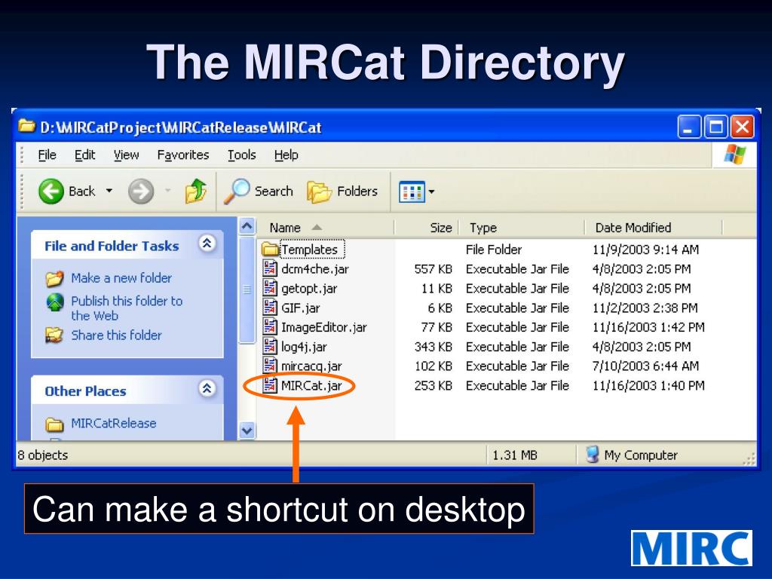Image resolution: width=772 pixels, height=579 pixels.
Task: Open the Views toolbar button
Action: pos(412,191)
